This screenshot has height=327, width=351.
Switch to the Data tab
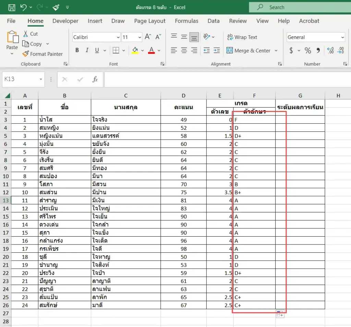pos(214,21)
